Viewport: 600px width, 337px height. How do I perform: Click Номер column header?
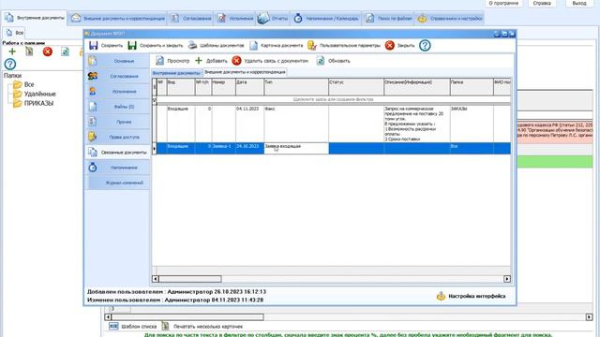point(223,87)
